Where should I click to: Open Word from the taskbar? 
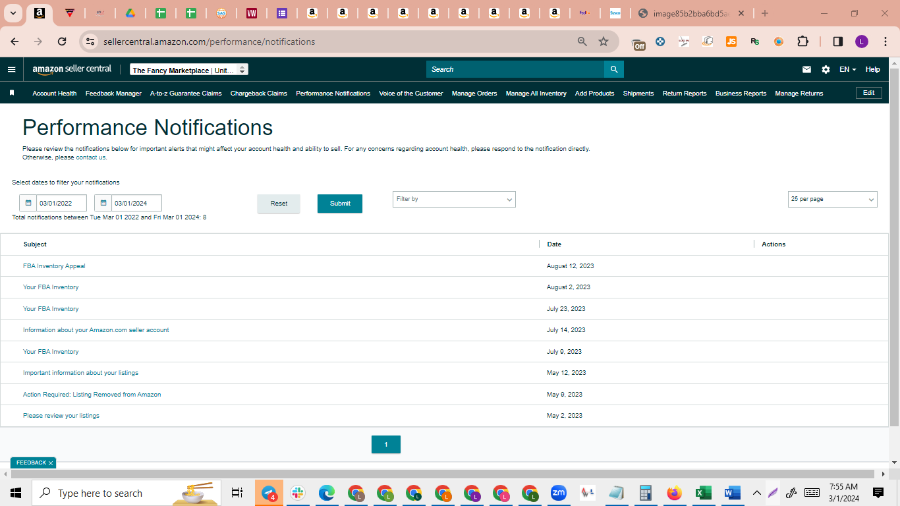tap(731, 493)
